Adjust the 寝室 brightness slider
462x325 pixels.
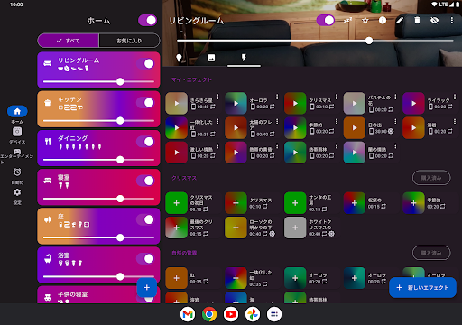98,199
